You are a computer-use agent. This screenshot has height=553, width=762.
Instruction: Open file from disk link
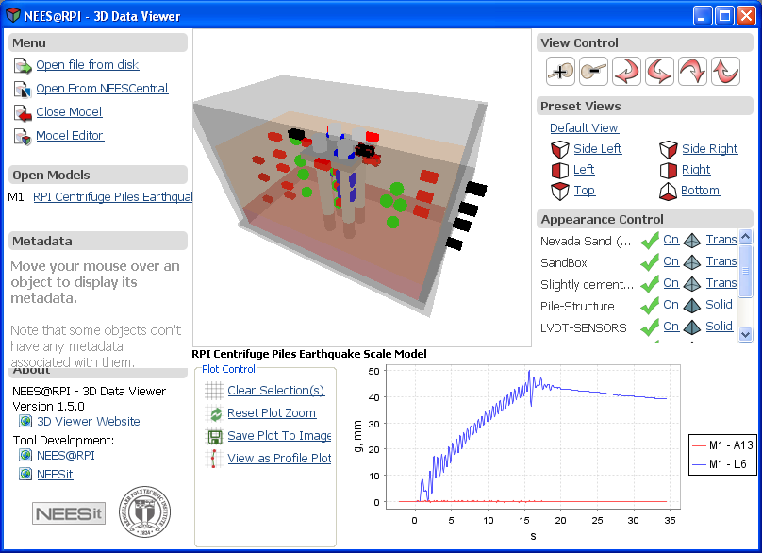(x=88, y=65)
